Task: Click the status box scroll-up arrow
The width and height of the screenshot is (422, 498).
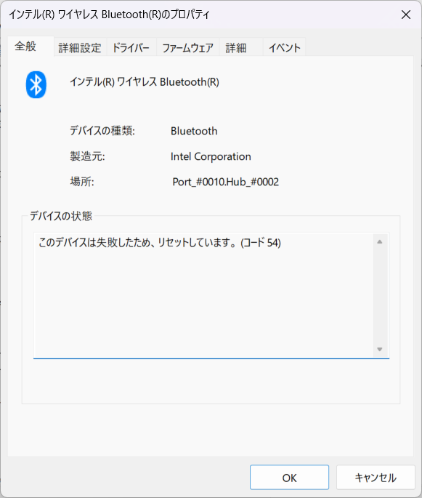Action: point(379,242)
